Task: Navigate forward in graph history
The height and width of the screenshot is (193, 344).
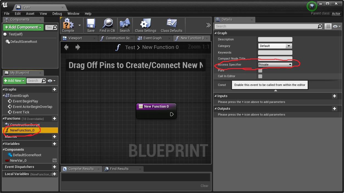Action: tap(78, 47)
